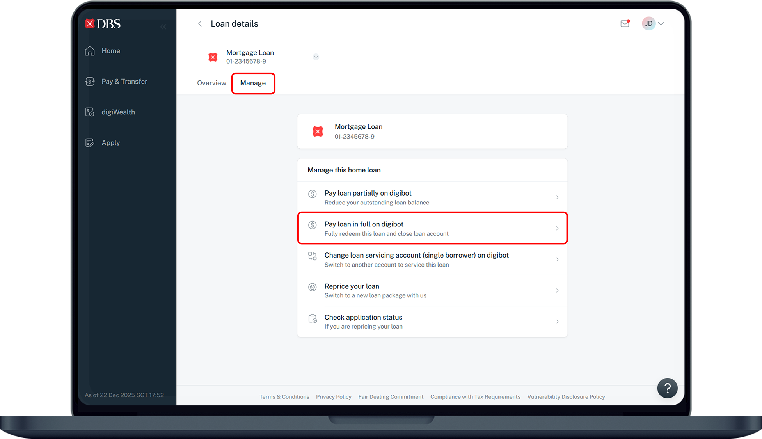Open Pay & Transfer from the sidebar
The height and width of the screenshot is (439, 762).
point(89,81)
